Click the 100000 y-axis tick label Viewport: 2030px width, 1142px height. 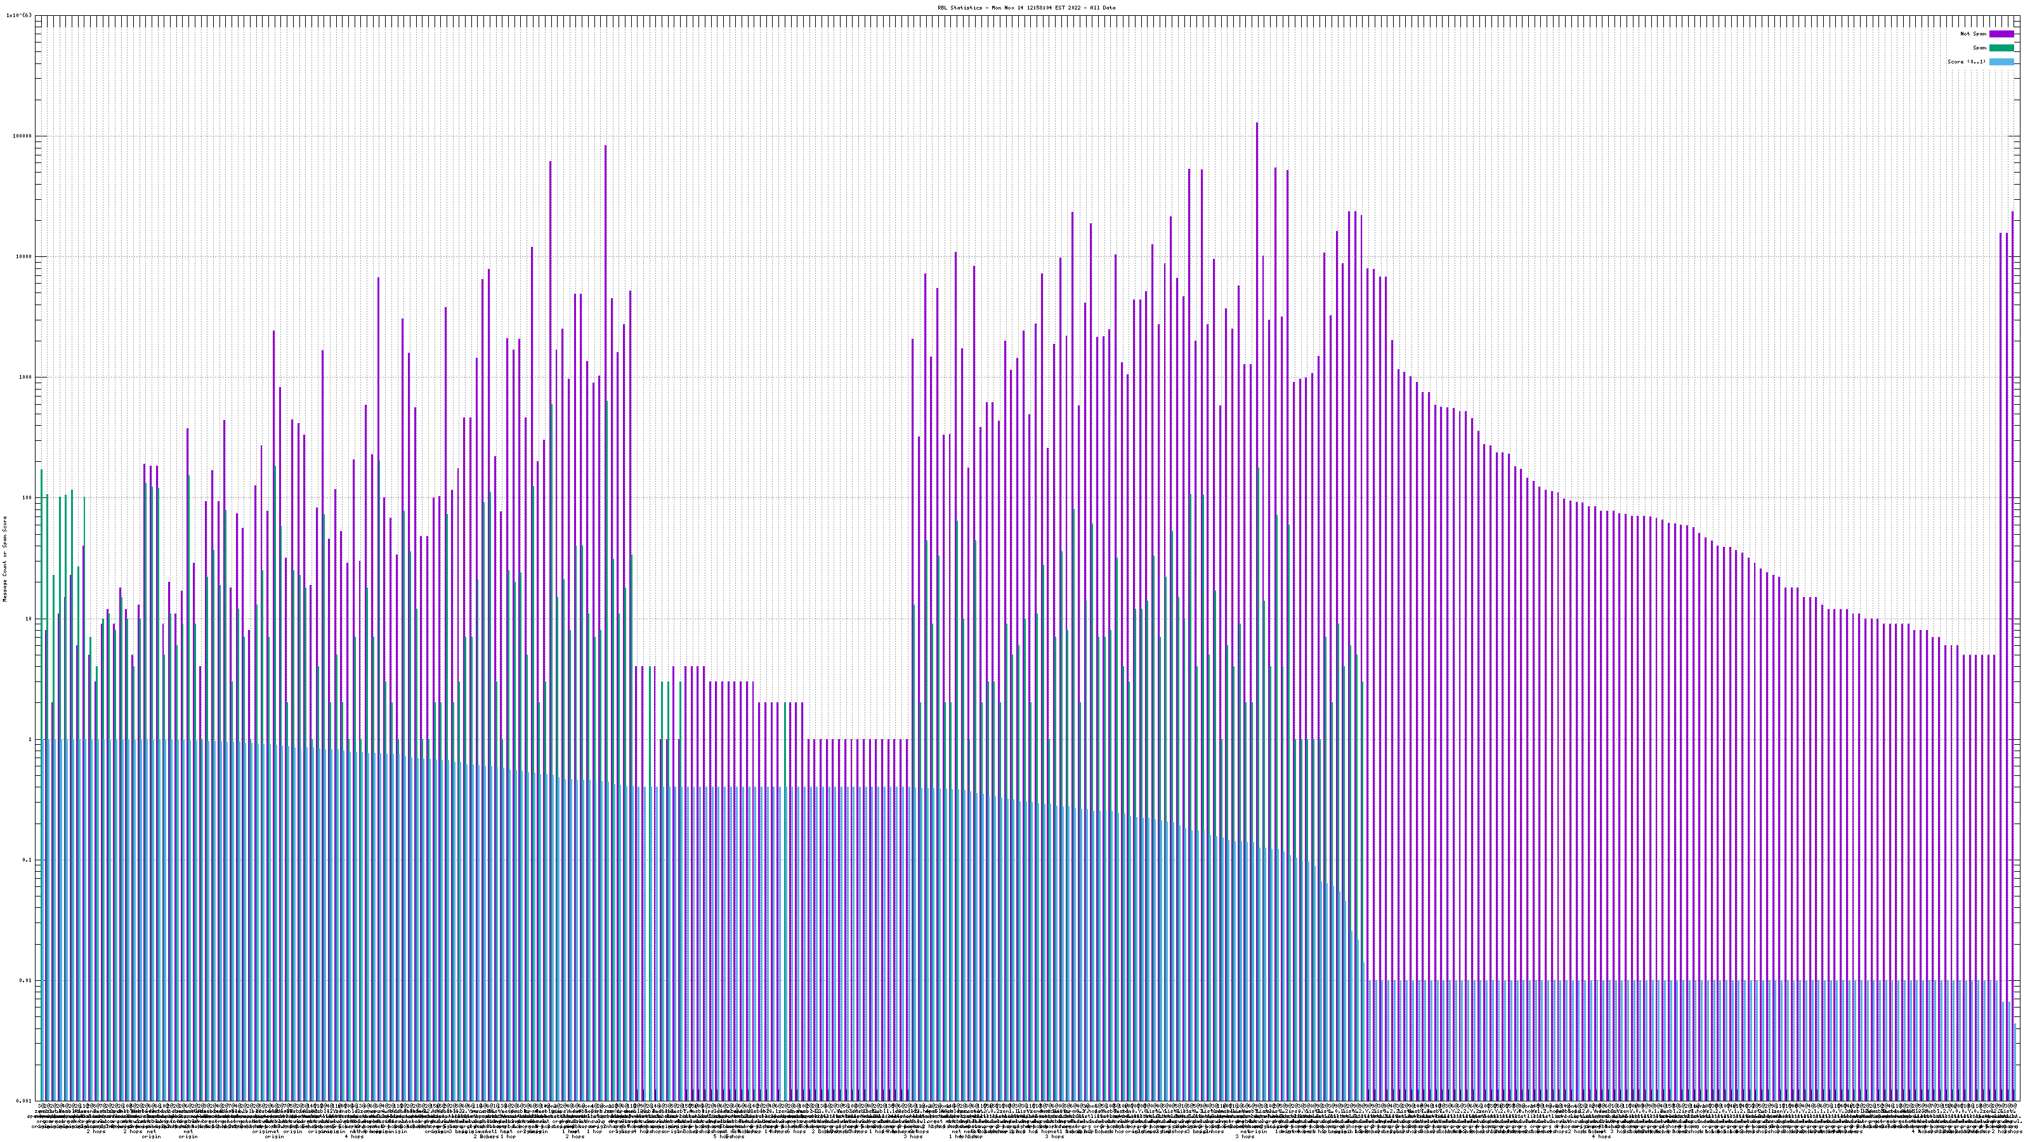pos(23,136)
